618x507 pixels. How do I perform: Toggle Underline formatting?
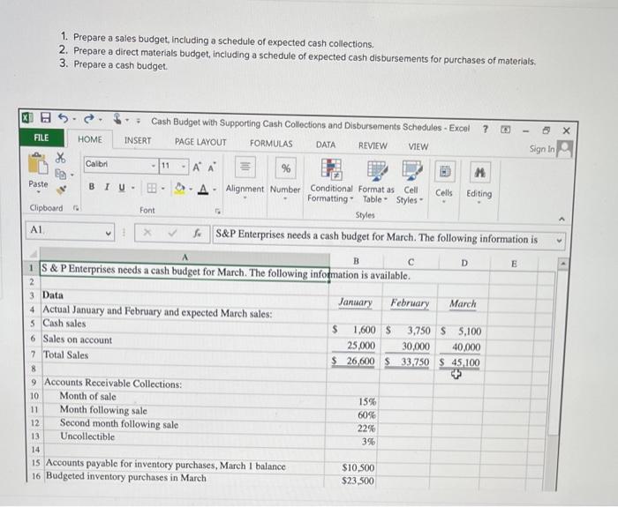(122, 187)
